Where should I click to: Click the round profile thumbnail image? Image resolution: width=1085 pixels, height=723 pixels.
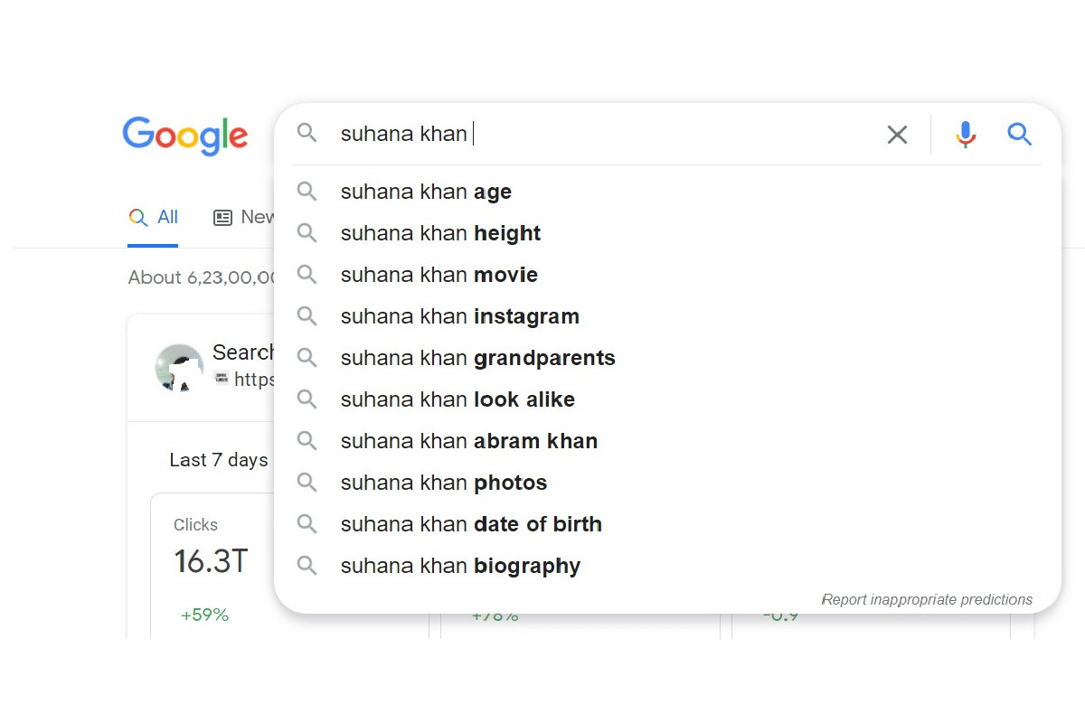click(x=179, y=367)
